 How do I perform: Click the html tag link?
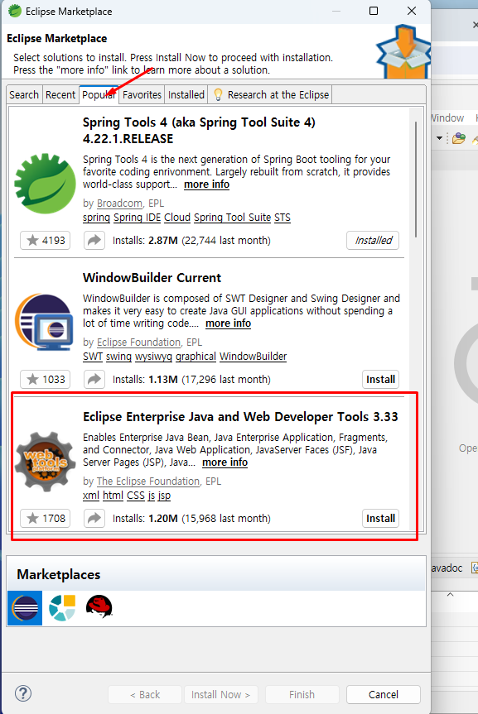coord(113,496)
